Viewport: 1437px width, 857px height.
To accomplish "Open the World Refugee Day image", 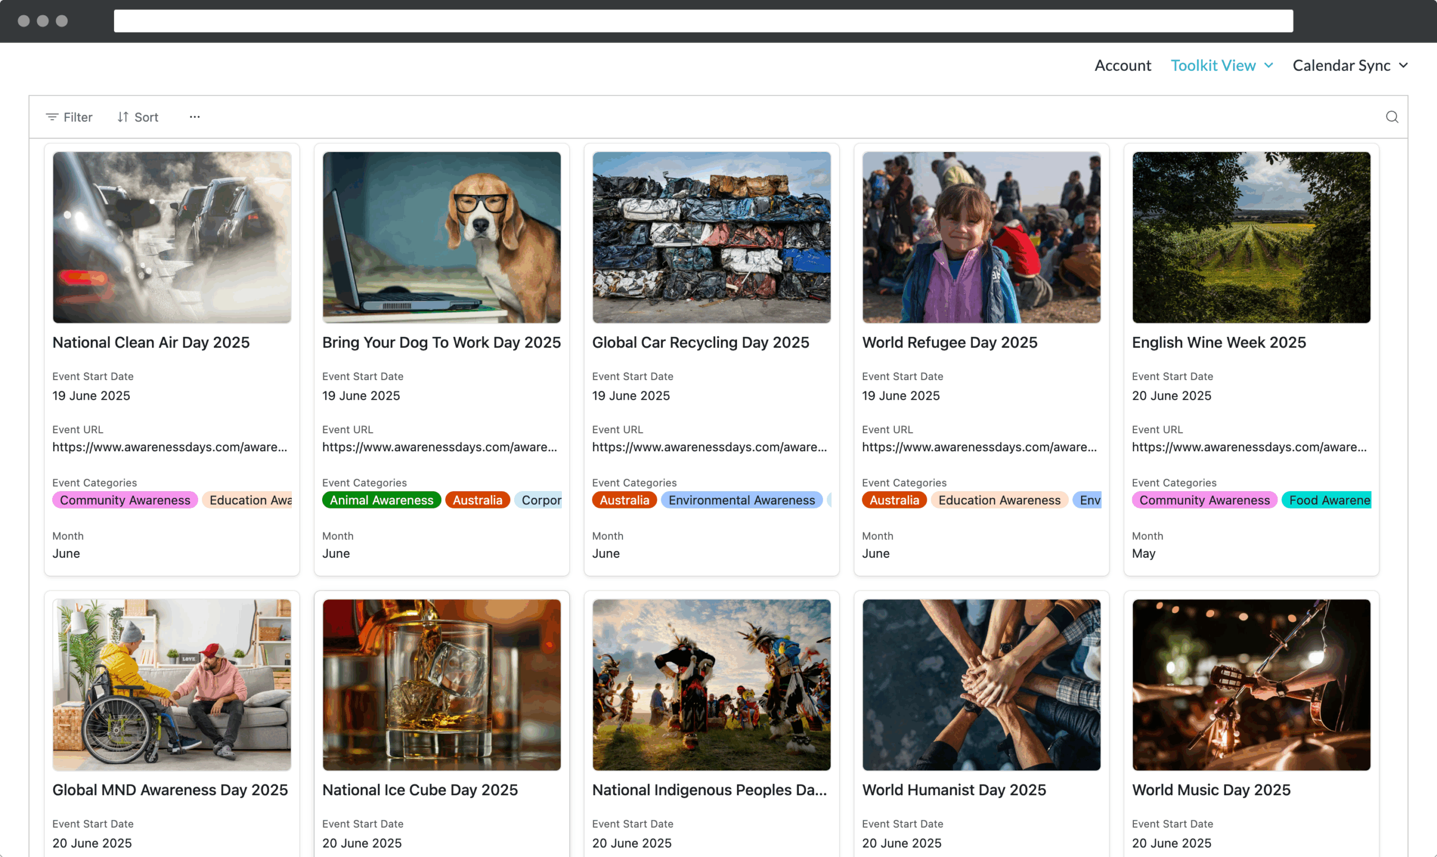I will (x=981, y=237).
